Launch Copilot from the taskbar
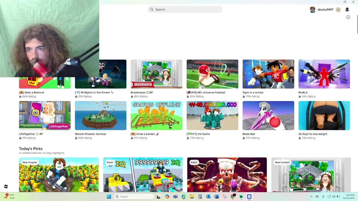 167,197
